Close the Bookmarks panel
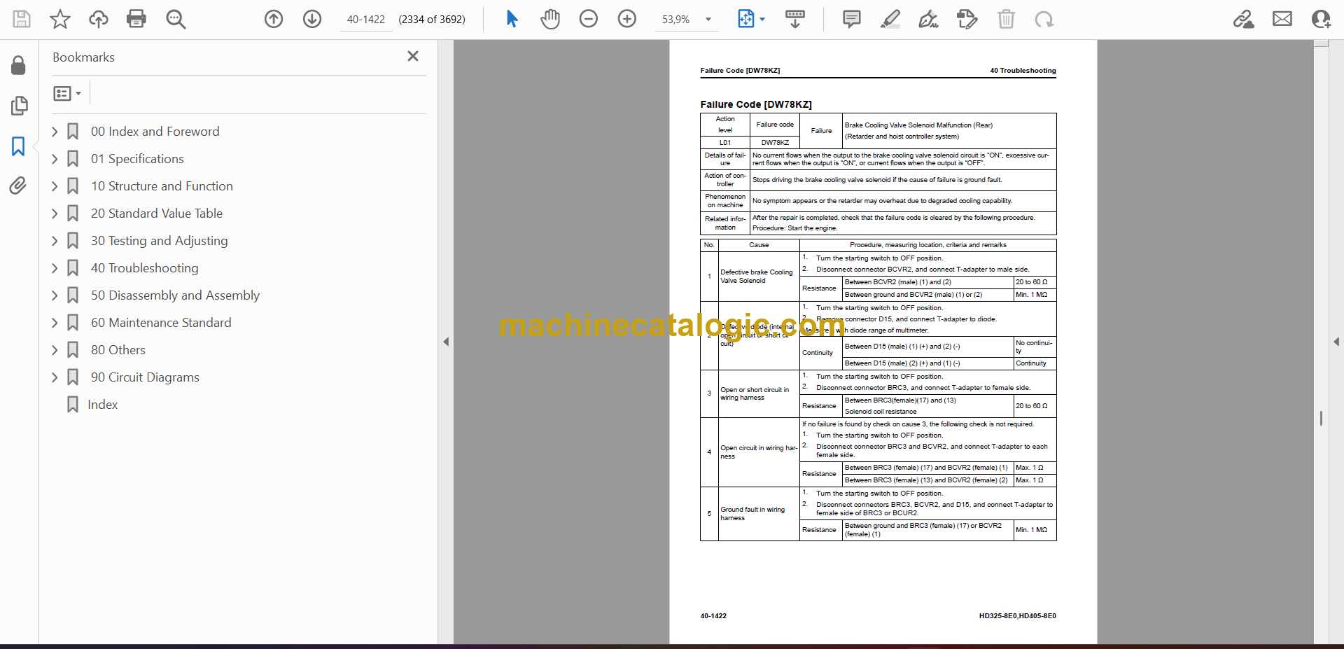Viewport: 1344px width, 649px height. click(x=413, y=56)
